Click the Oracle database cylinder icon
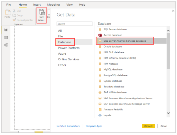The height and width of the screenshot is (135, 177). [100, 46]
